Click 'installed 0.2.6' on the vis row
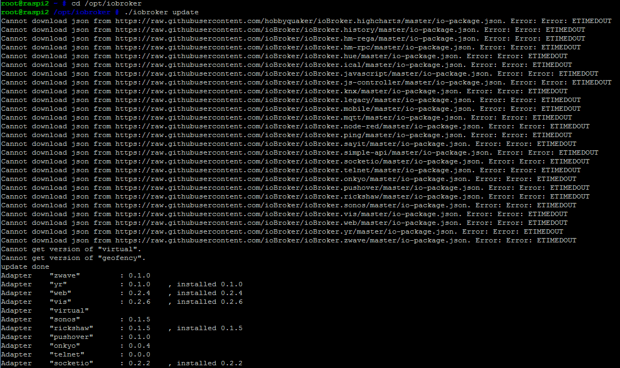This screenshot has height=368, width=620. (x=210, y=302)
